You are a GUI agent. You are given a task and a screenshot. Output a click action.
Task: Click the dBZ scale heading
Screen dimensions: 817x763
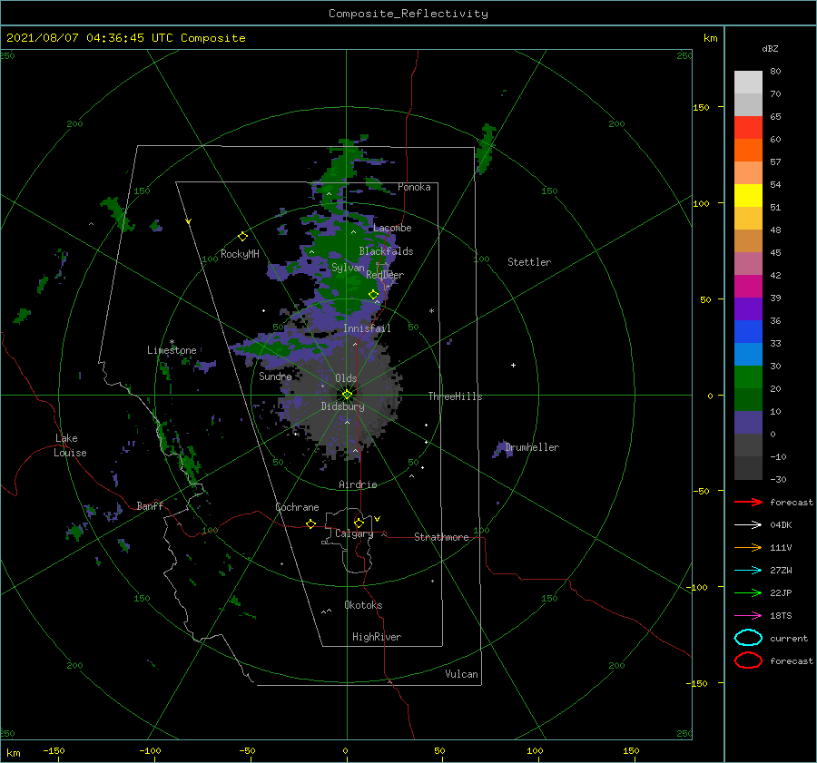(770, 48)
